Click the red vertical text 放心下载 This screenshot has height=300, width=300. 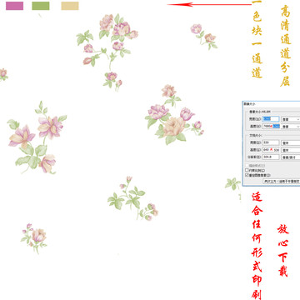coord(282,250)
